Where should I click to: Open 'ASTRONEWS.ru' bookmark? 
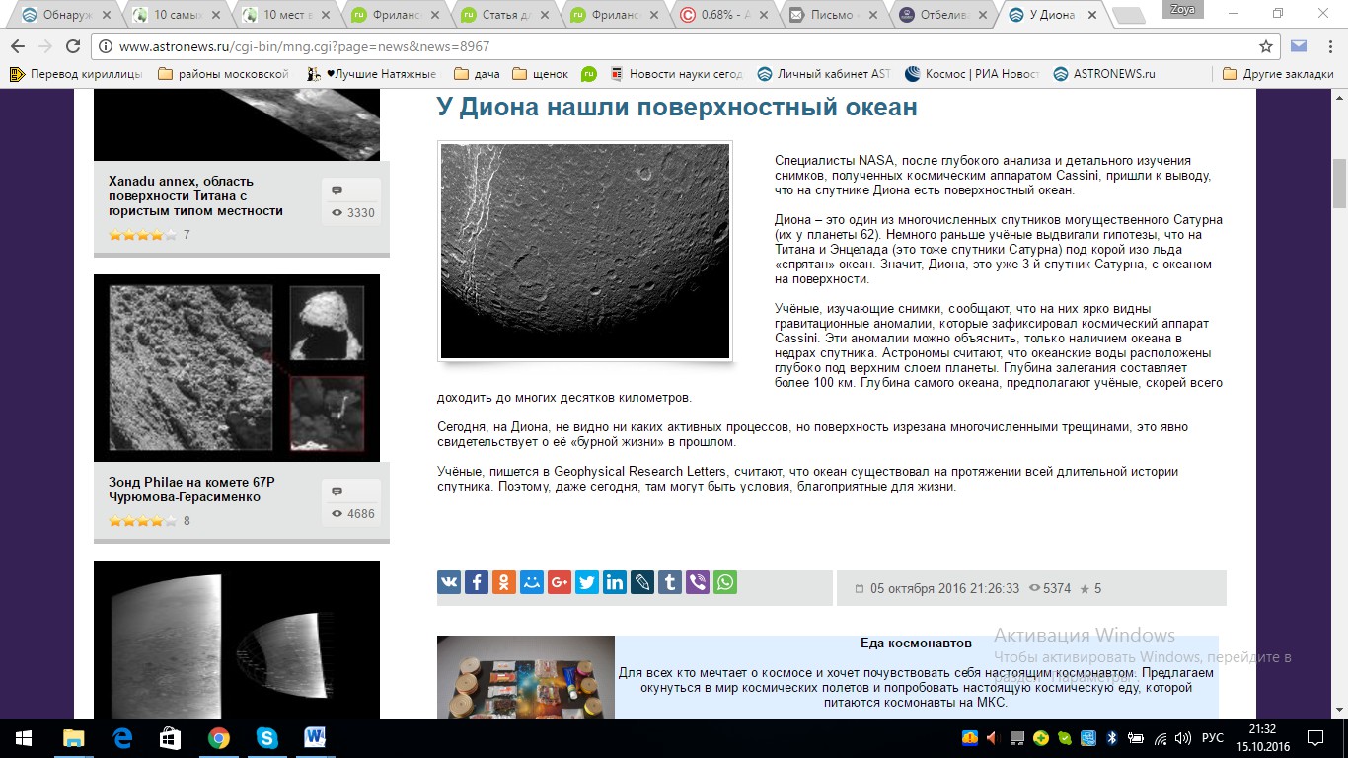(1104, 74)
